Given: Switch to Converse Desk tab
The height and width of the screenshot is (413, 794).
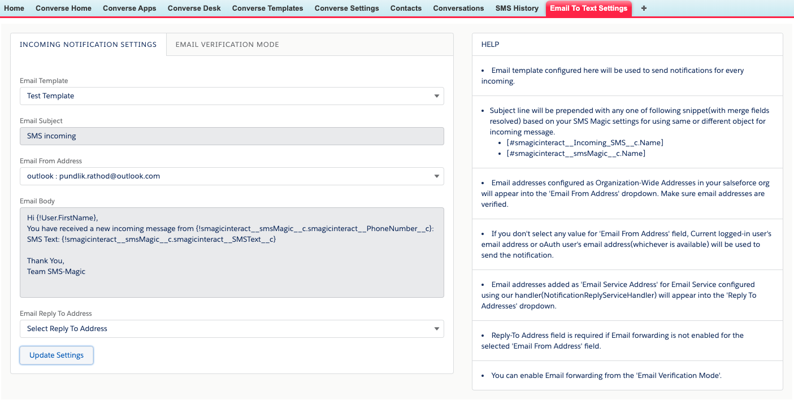Looking at the screenshot, I should (194, 8).
